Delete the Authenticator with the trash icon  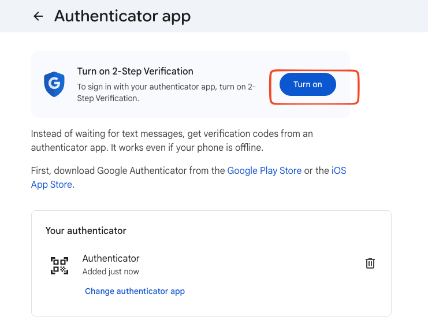[x=370, y=263]
